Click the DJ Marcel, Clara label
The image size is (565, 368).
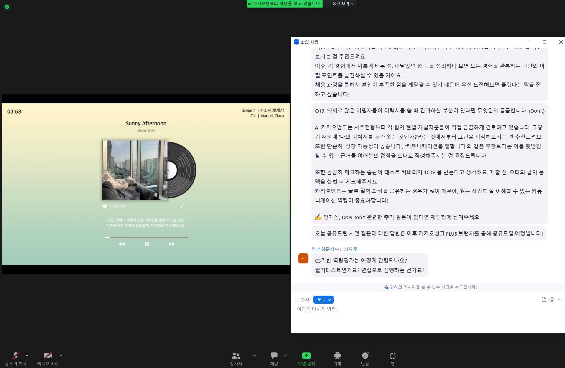click(x=267, y=116)
